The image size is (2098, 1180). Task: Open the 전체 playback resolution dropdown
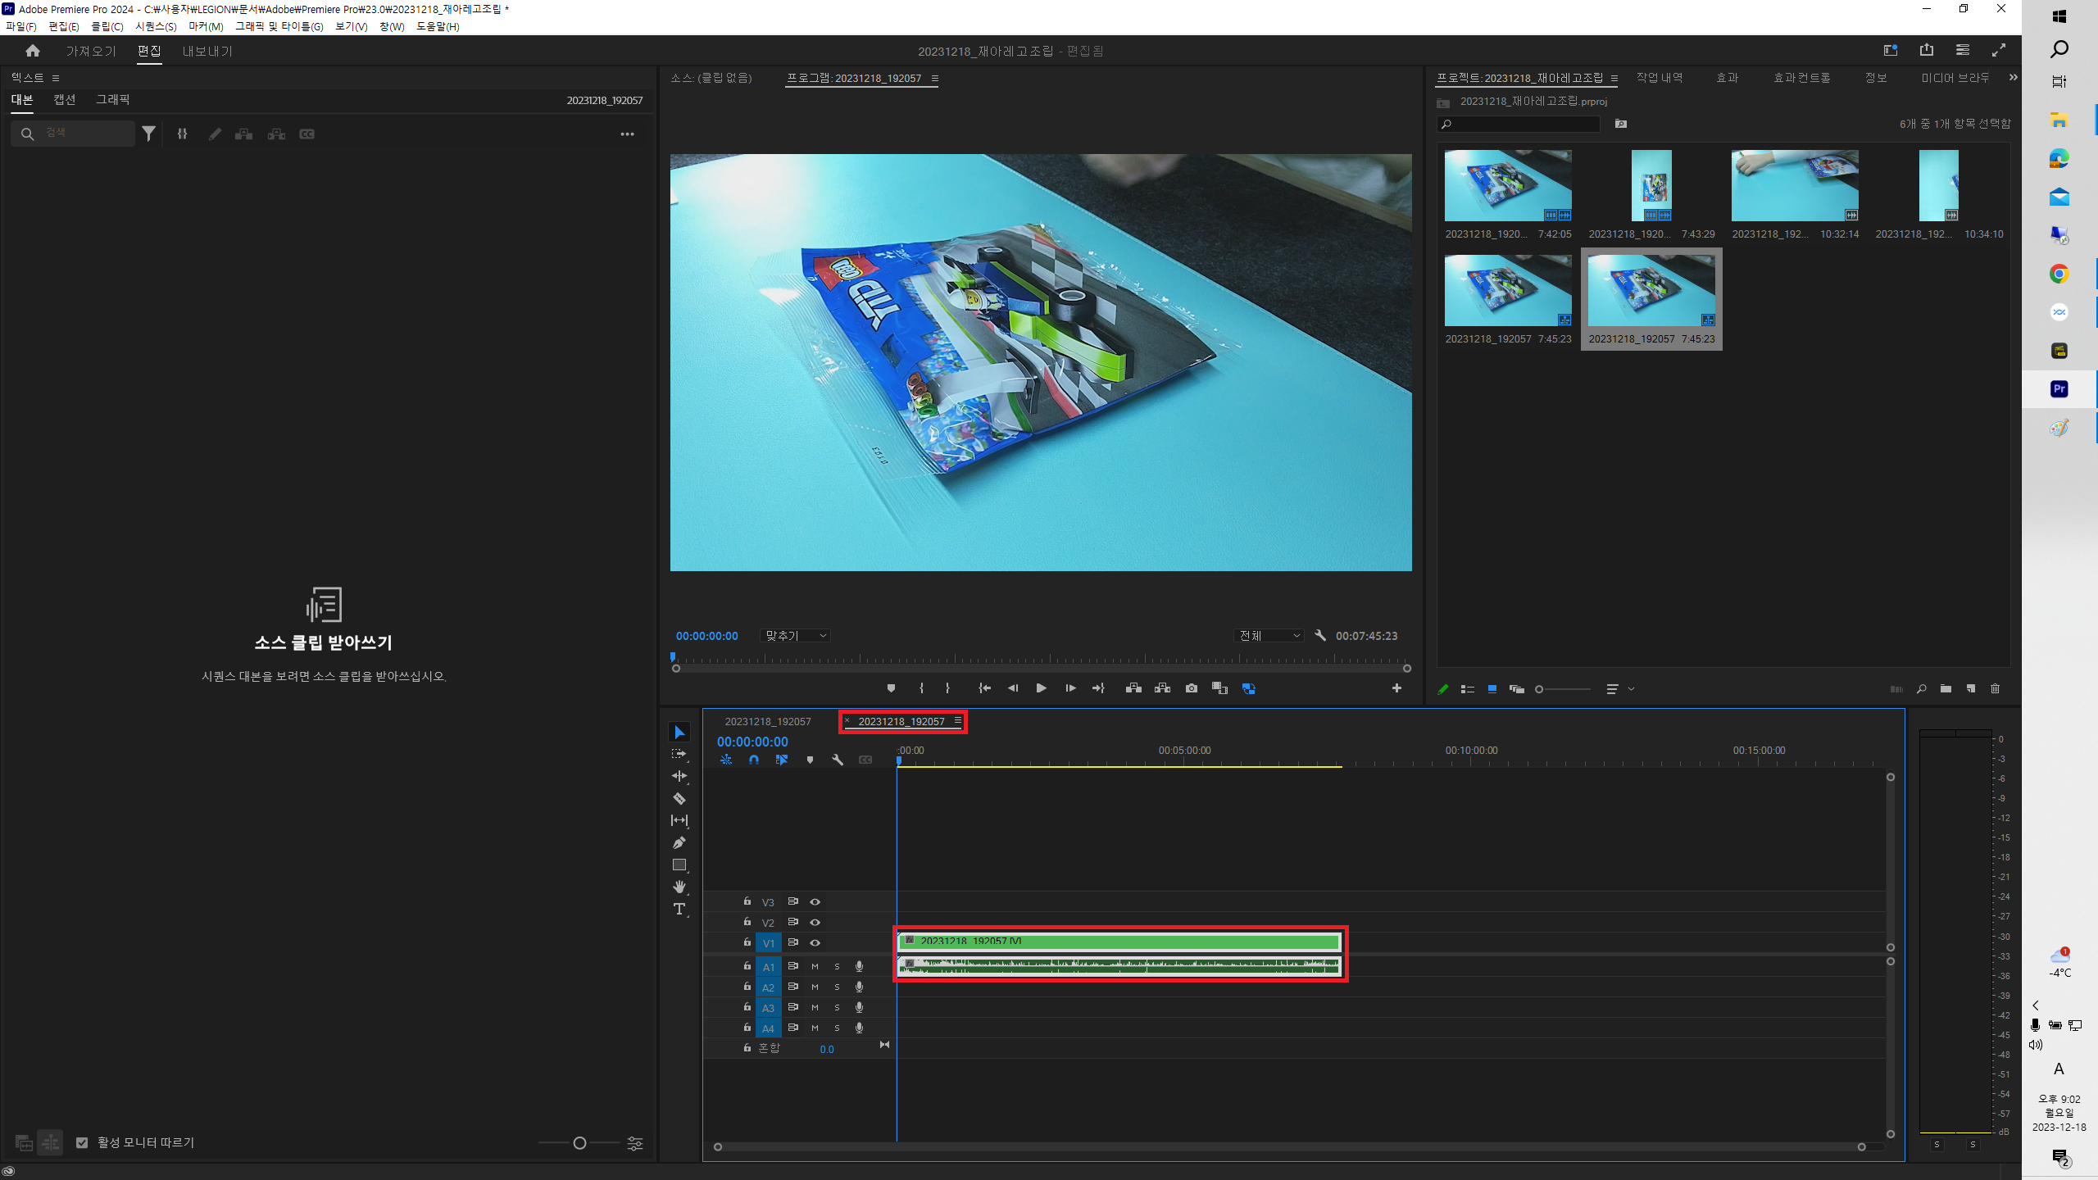click(1269, 636)
